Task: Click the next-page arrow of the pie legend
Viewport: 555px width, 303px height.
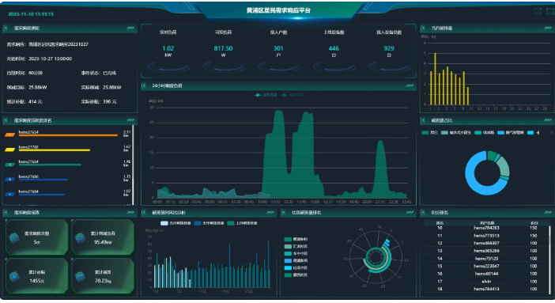Action: [x=552, y=133]
